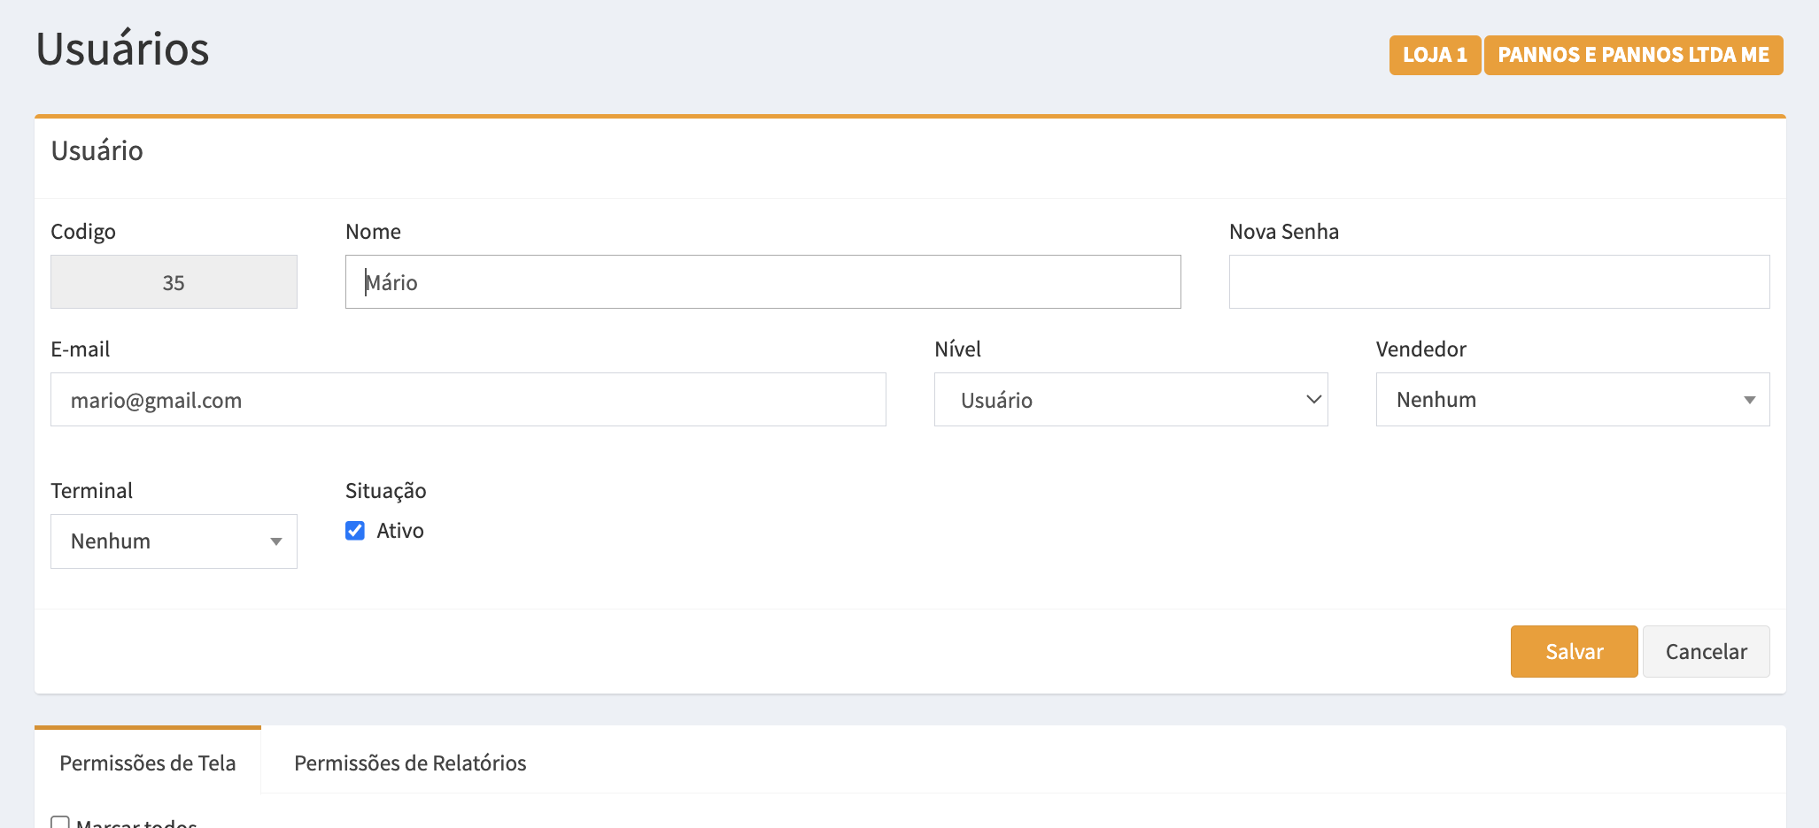Screen dimensions: 1819x828
Task: Click the Ativo label text
Action: (x=399, y=531)
